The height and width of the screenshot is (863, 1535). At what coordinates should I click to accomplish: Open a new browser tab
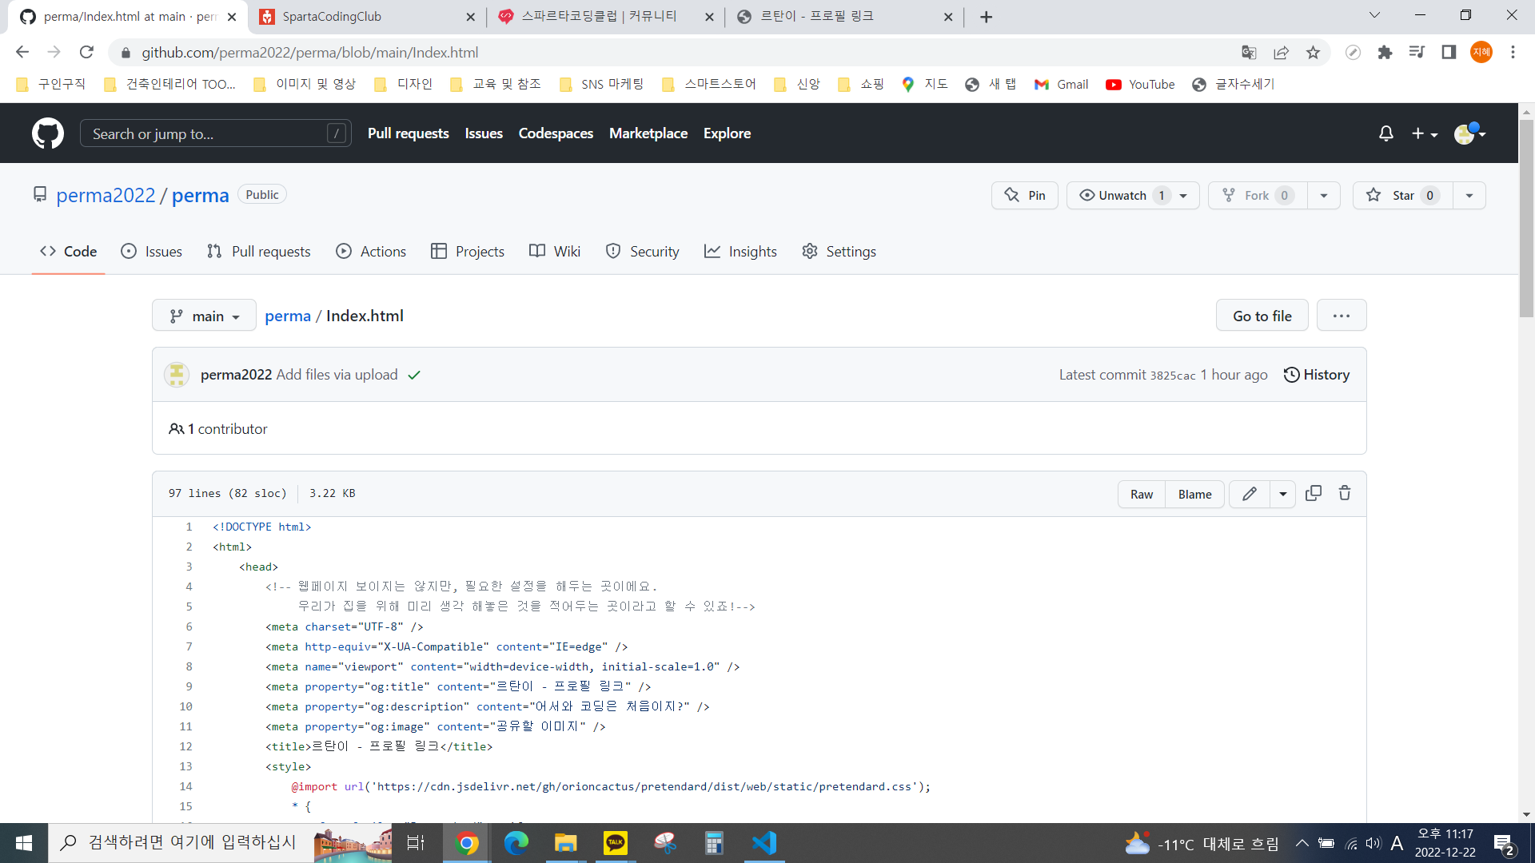click(x=987, y=17)
